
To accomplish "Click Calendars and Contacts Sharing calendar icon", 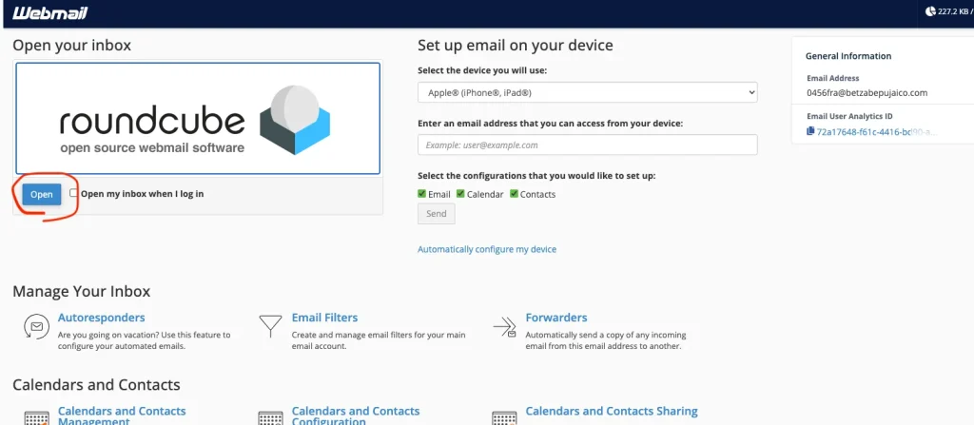I will pos(504,418).
